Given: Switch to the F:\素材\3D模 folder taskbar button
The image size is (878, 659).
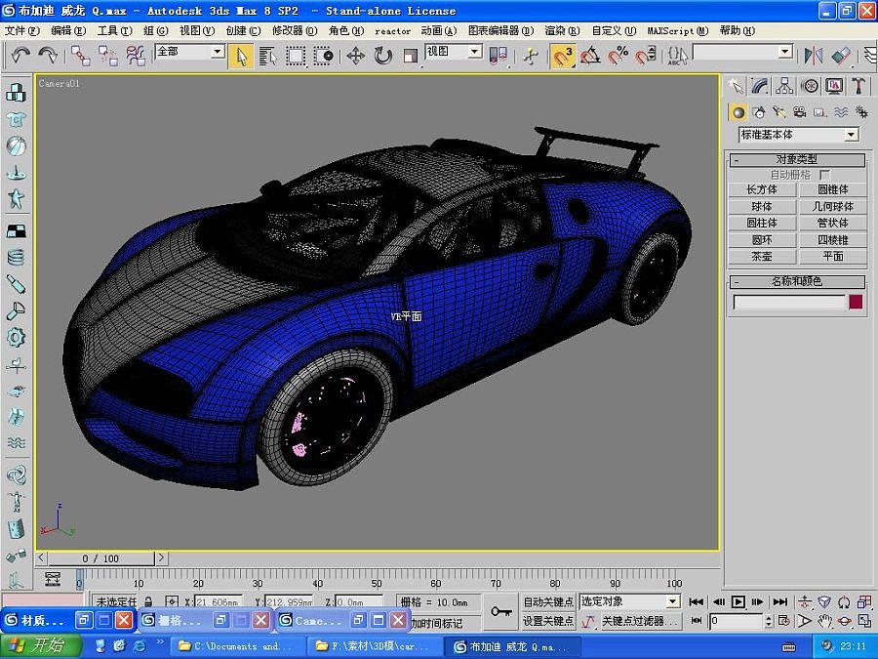Looking at the screenshot, I should [x=375, y=646].
